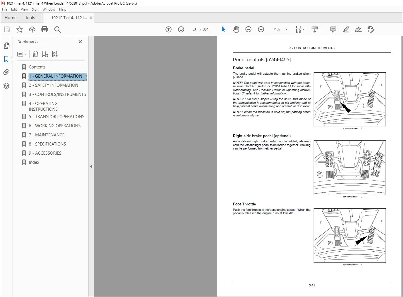Screen dimensions: 403x297
Task: Open the Sign menu
Action: [35, 9]
